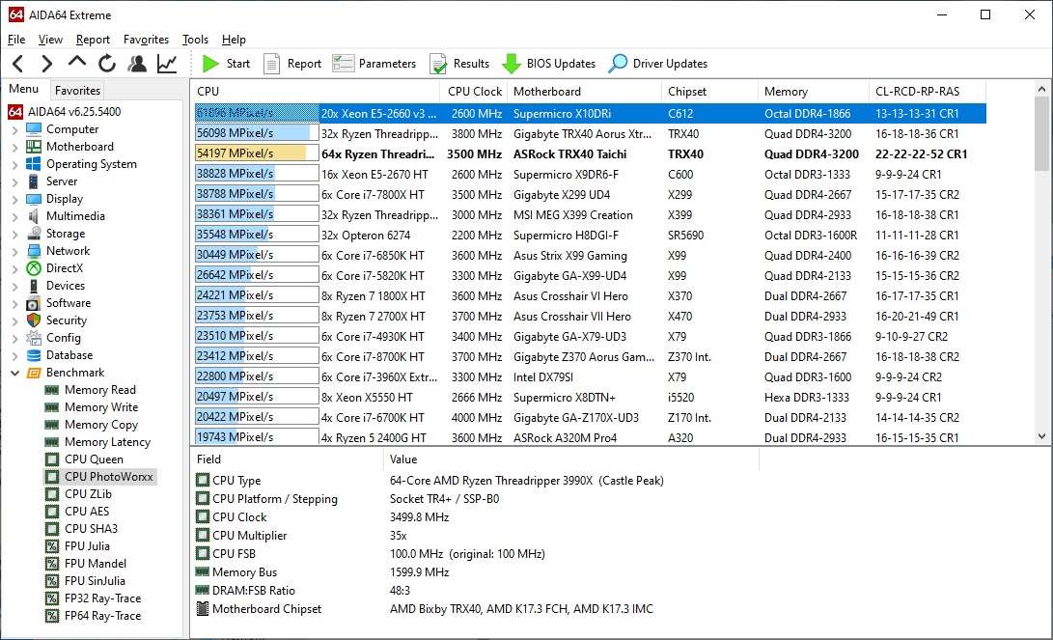Select FPU SinJulia benchmark
1053x640 pixels.
point(95,581)
